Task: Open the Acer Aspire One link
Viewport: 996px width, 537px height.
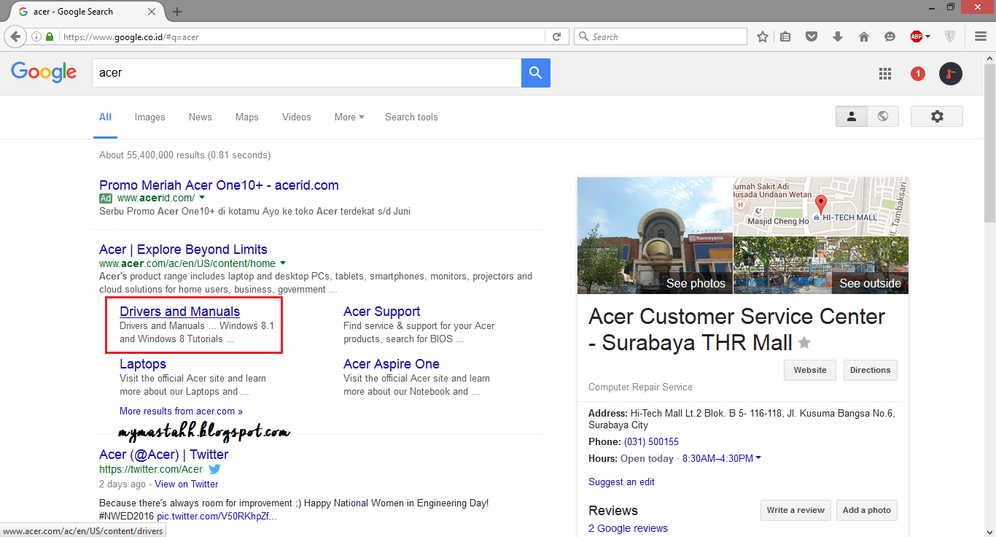Action: coord(392,364)
